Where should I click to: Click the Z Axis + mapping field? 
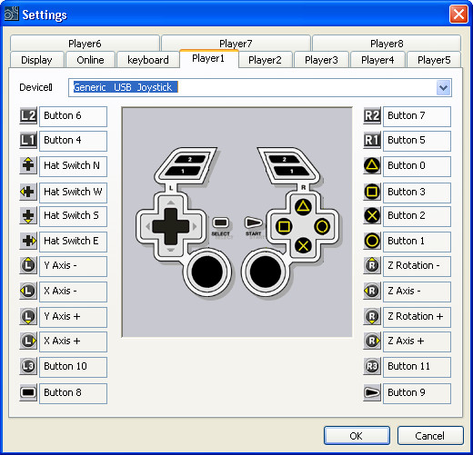click(x=417, y=341)
